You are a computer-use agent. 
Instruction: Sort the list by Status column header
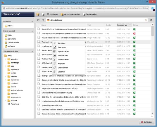click(x=135, y=25)
